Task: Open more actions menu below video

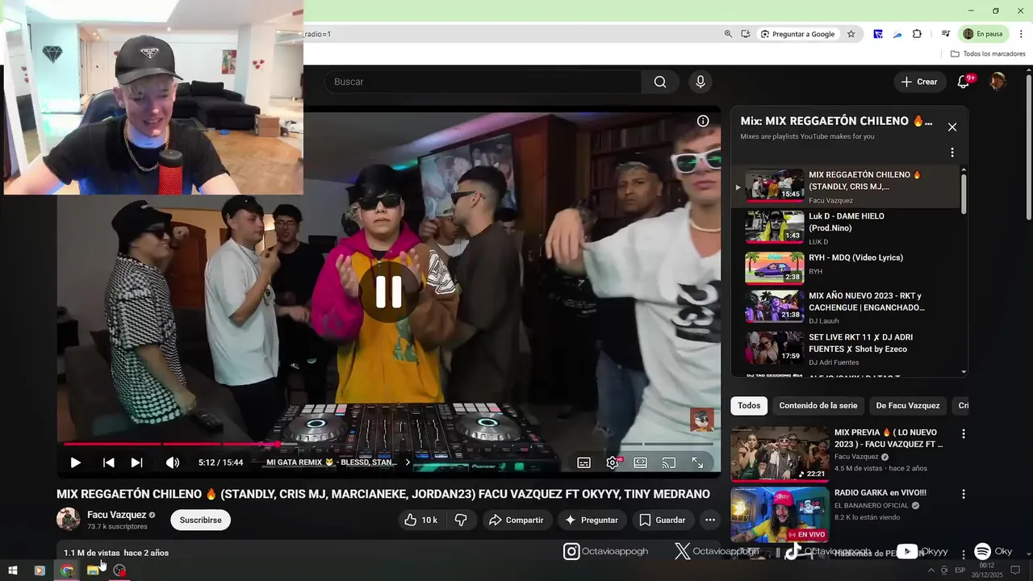Action: [709, 520]
